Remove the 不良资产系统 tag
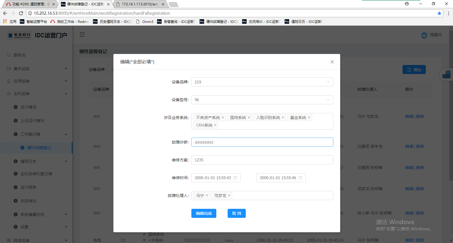 [x=223, y=118]
